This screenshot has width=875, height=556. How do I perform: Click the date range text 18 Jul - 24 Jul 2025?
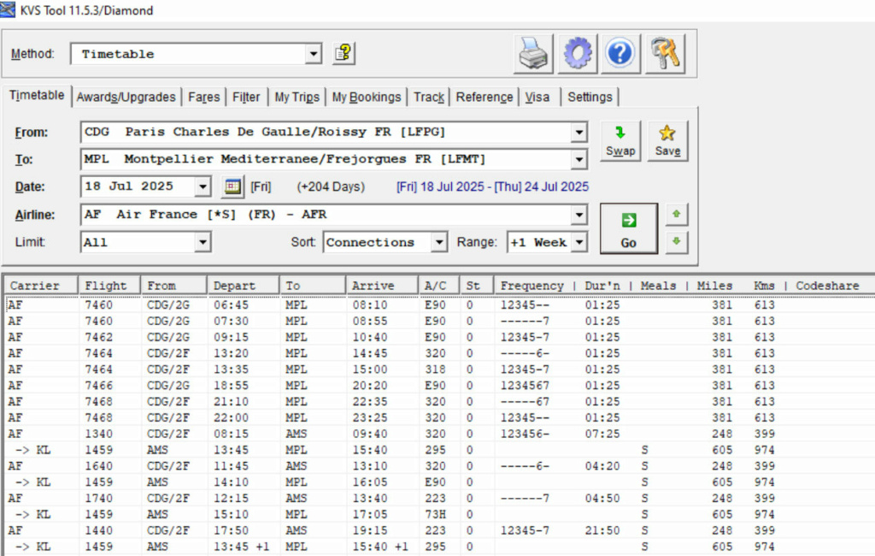coord(493,186)
